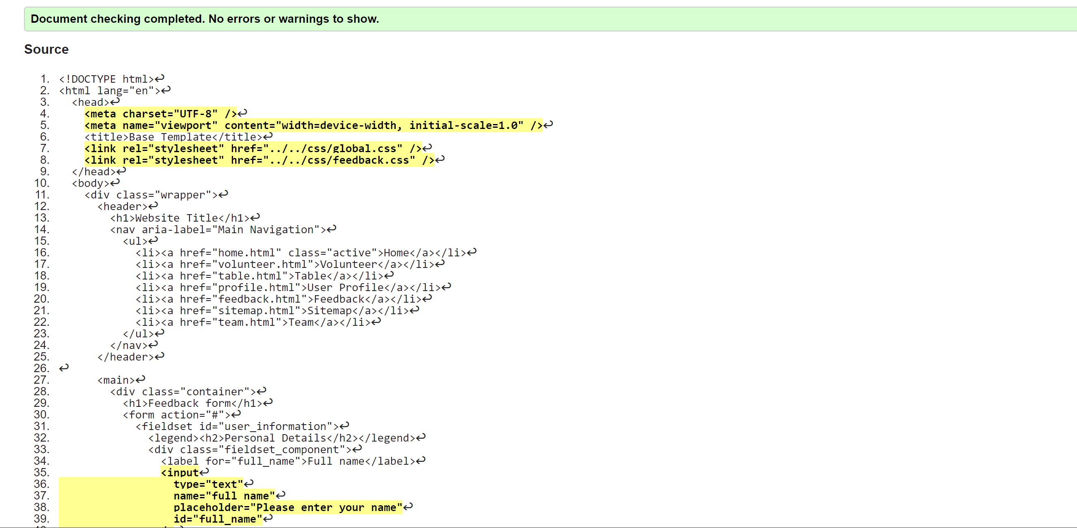Click the newline arrow after DOCTYPE html
Viewport: 1077px width, 528px height.
tap(160, 79)
